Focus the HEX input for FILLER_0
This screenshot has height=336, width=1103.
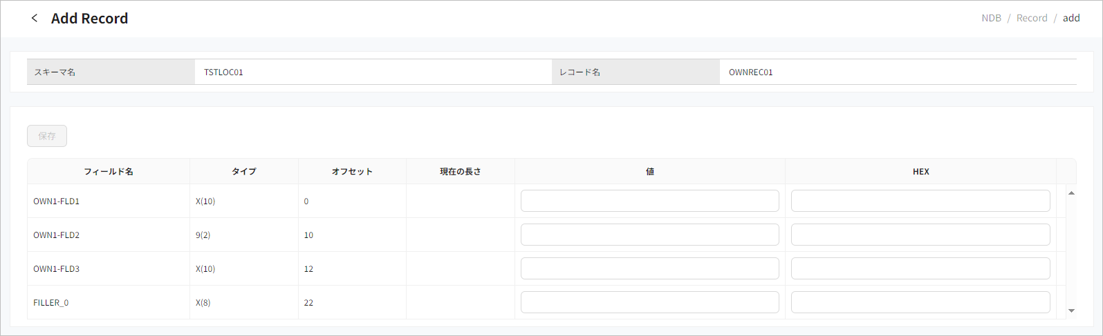pos(920,302)
